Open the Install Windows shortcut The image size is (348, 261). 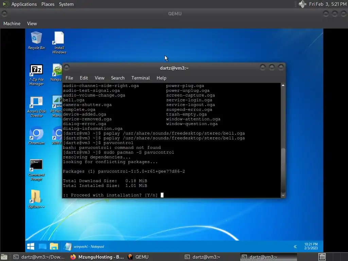(59, 42)
